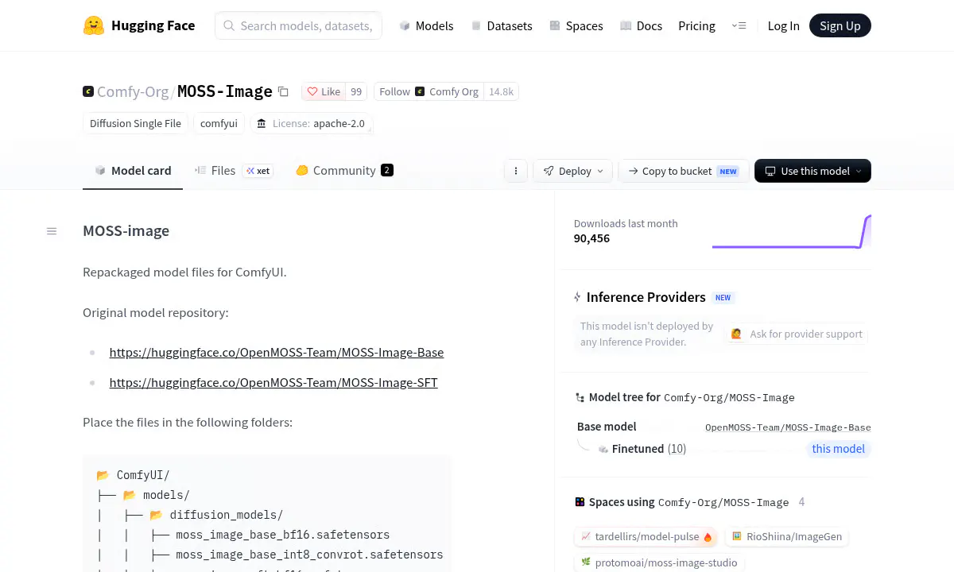The height and width of the screenshot is (572, 954).
Task: Open Datasets in the top navigation
Action: (502, 25)
